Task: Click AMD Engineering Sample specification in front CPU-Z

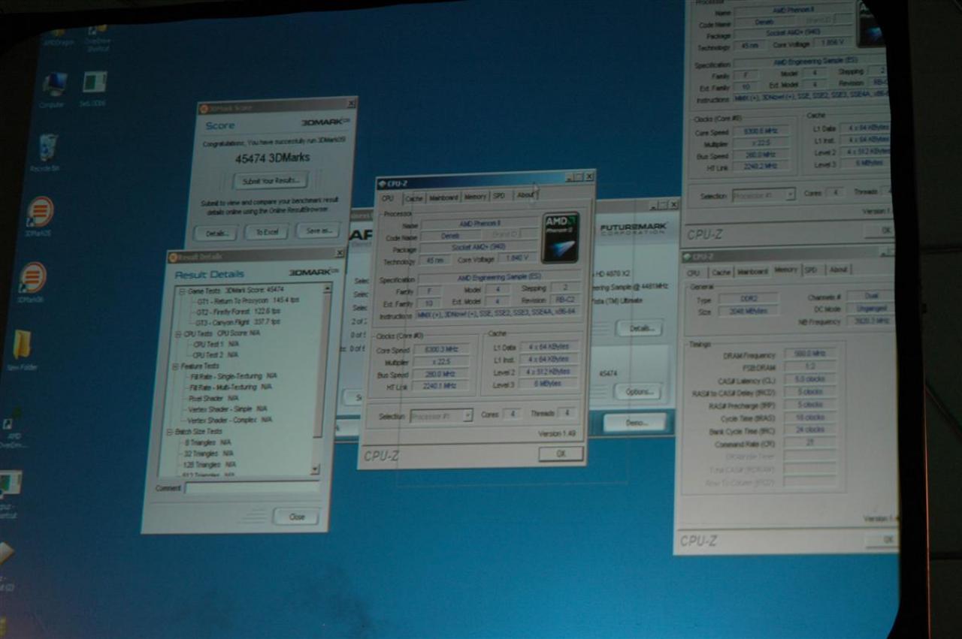Action: (x=499, y=277)
